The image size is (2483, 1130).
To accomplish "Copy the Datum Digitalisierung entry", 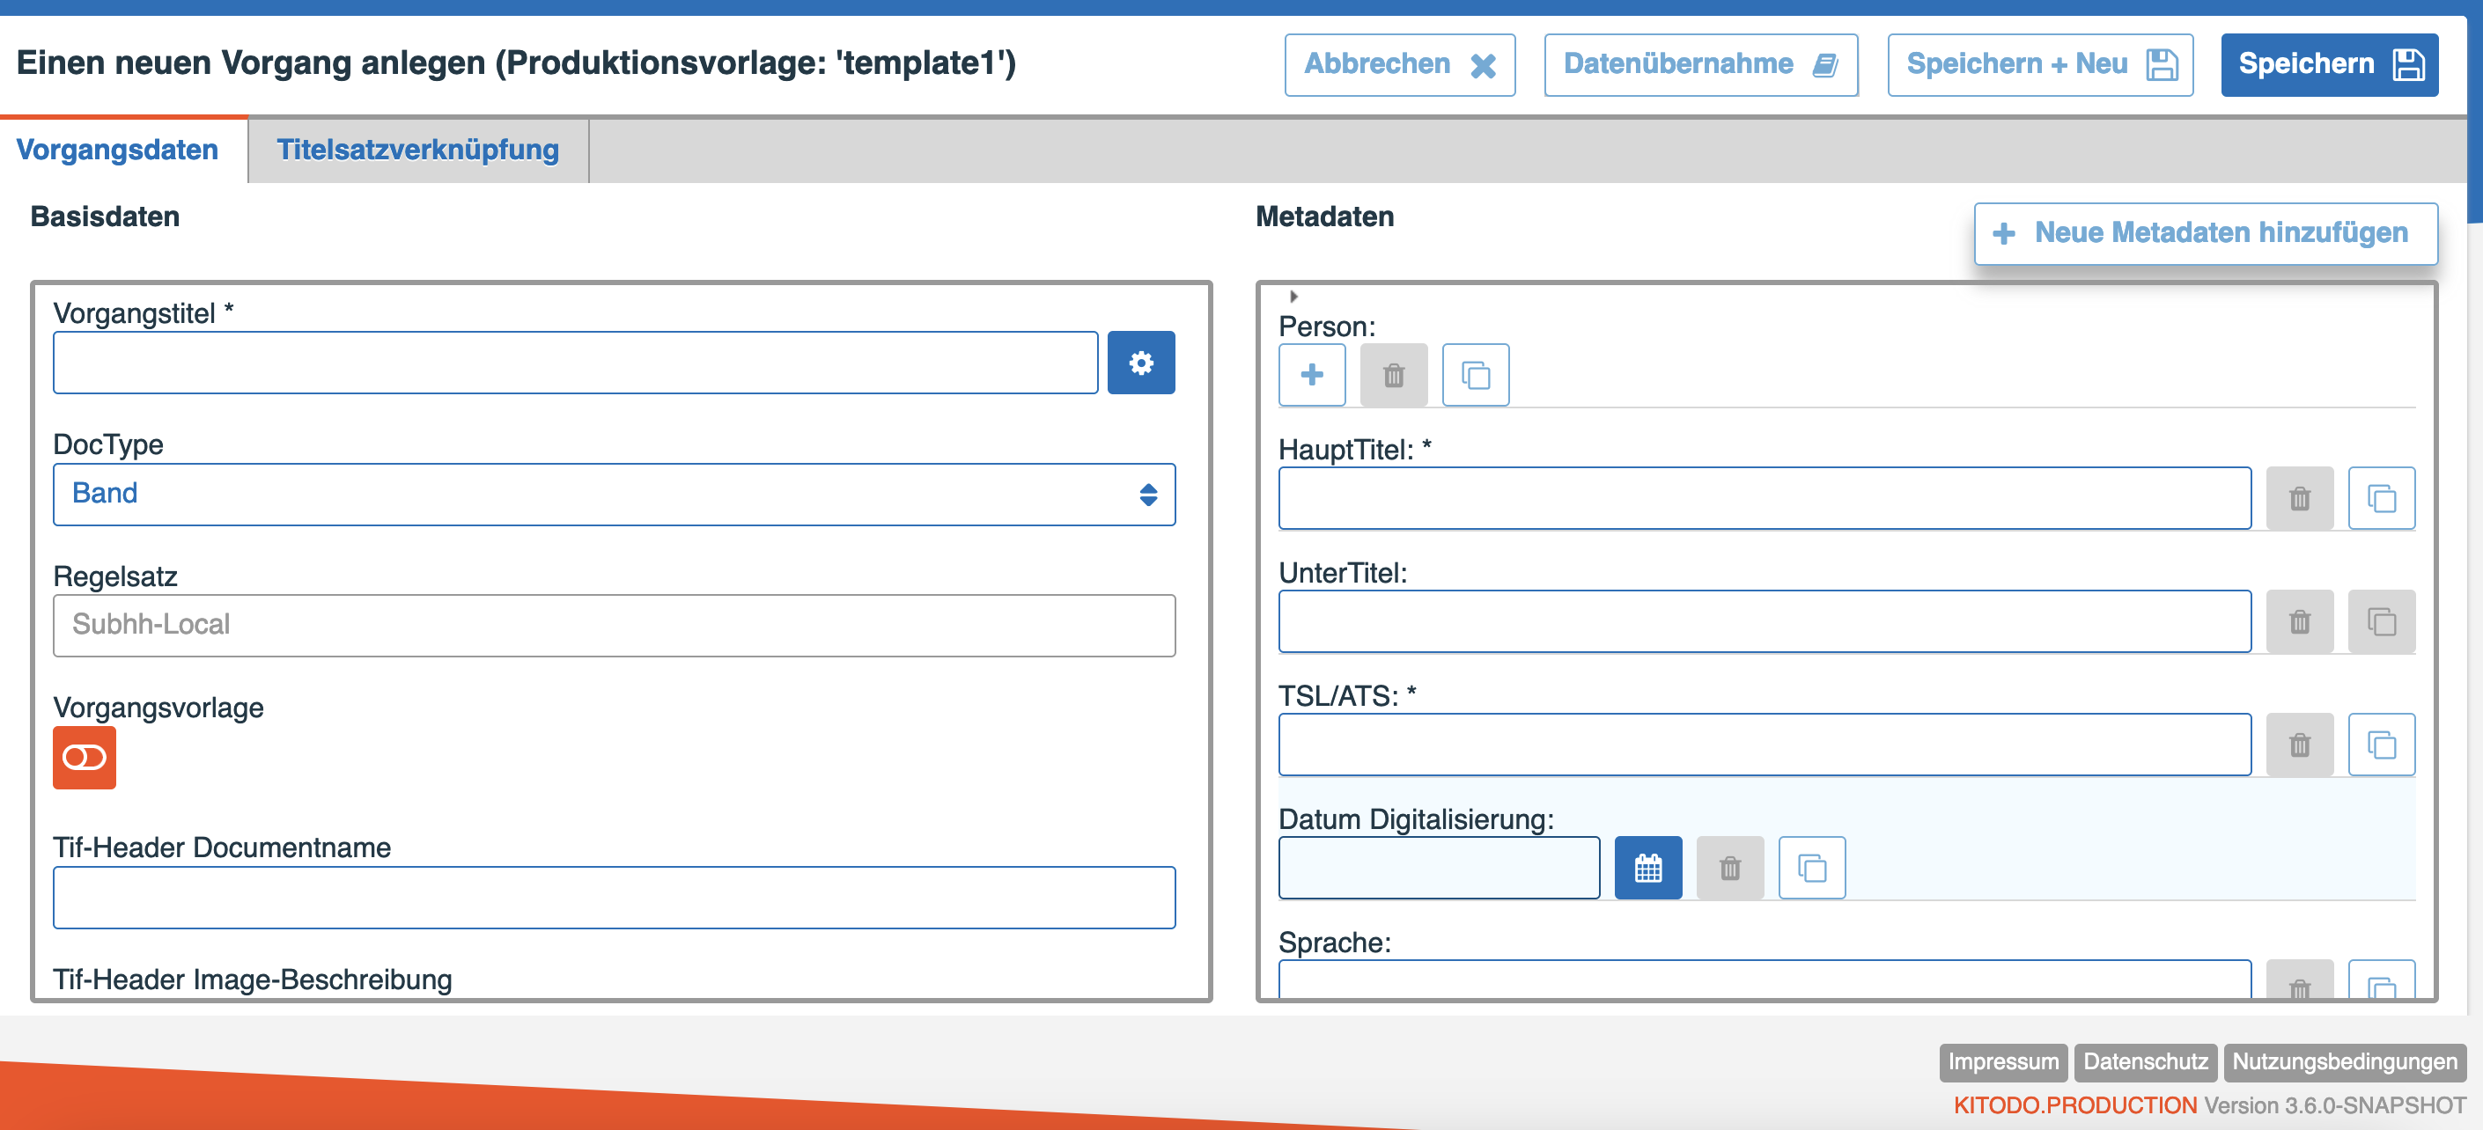I will [1811, 868].
